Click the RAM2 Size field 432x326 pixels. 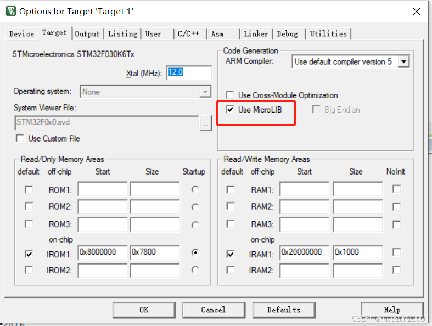coord(358,207)
